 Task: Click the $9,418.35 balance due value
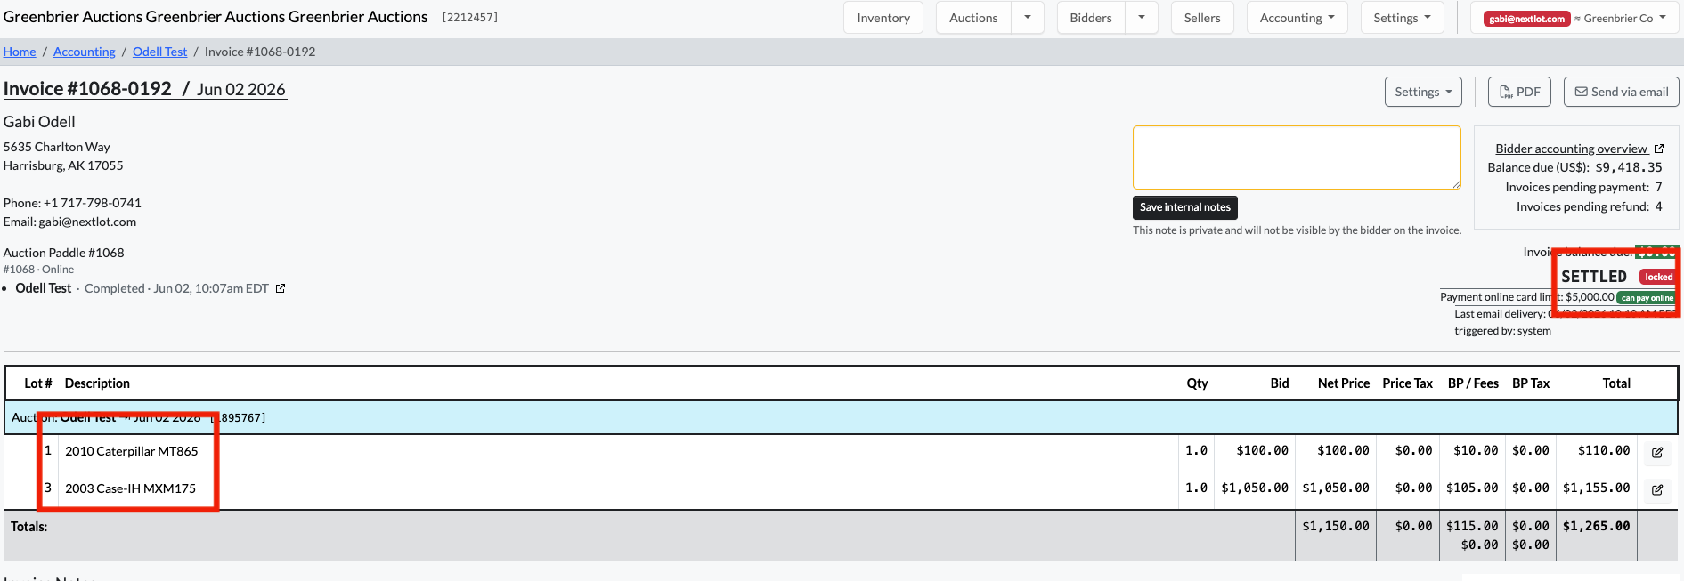[1629, 167]
